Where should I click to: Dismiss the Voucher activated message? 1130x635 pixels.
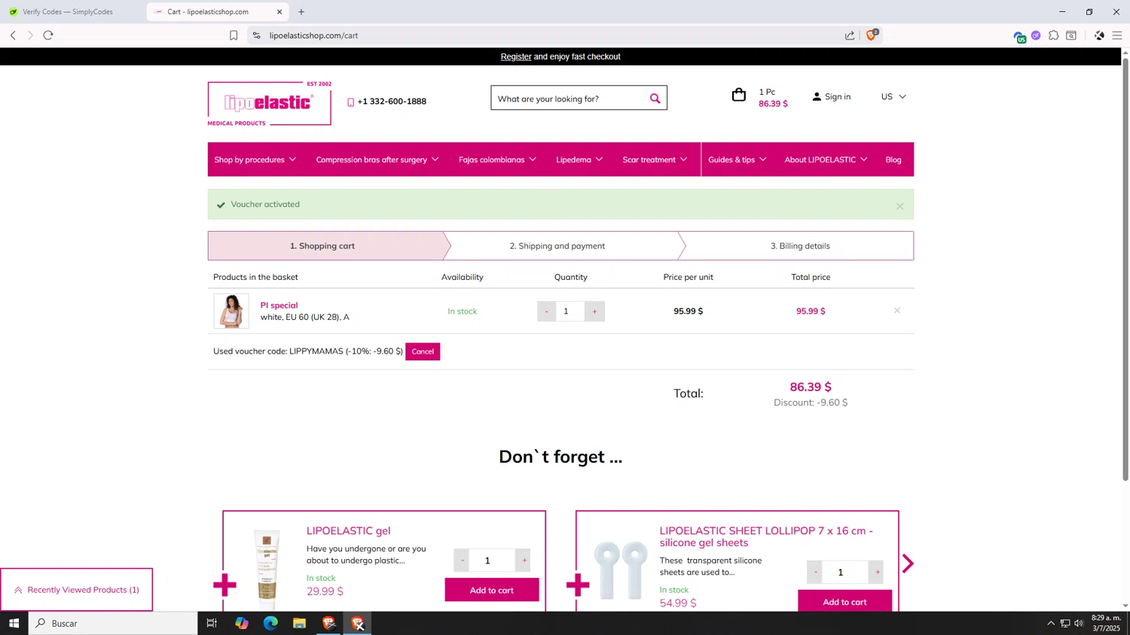(899, 206)
